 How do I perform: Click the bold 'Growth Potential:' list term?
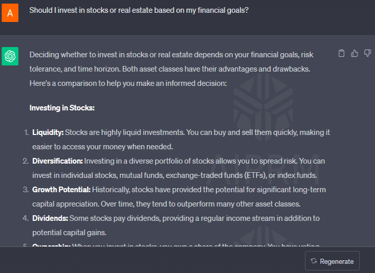pyautogui.click(x=61, y=190)
